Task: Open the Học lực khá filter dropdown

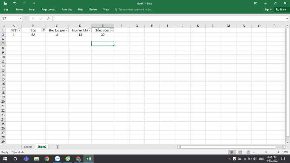Action: coord(90,30)
